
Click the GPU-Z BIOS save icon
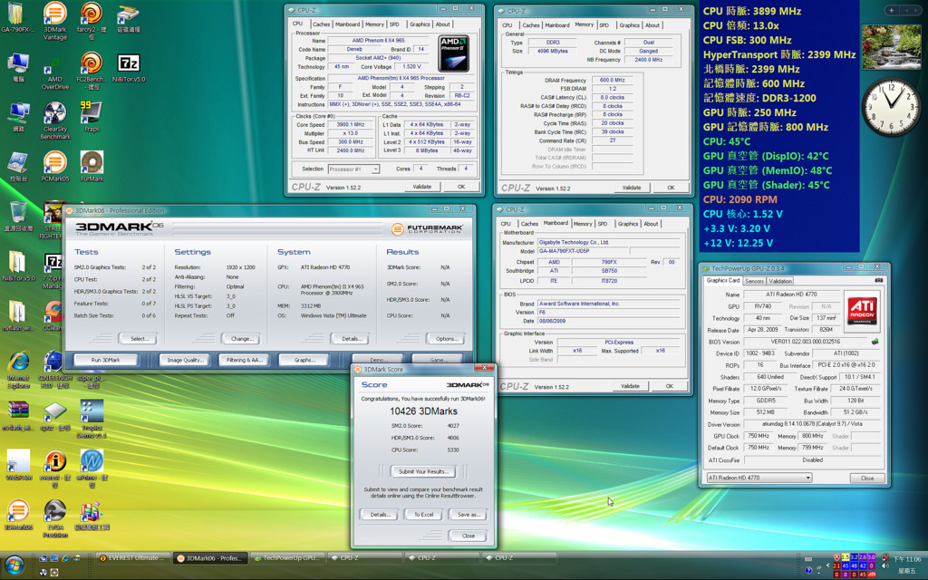(x=875, y=342)
